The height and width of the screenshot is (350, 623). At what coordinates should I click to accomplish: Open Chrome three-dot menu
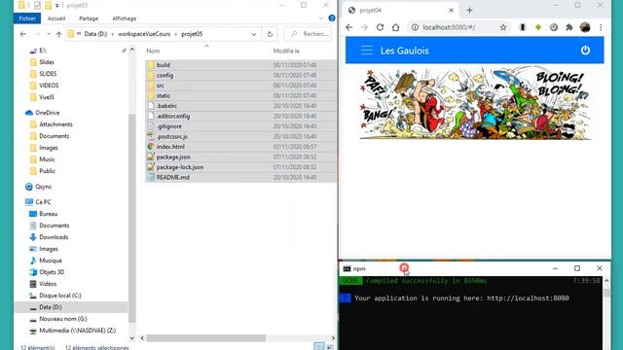(x=601, y=27)
